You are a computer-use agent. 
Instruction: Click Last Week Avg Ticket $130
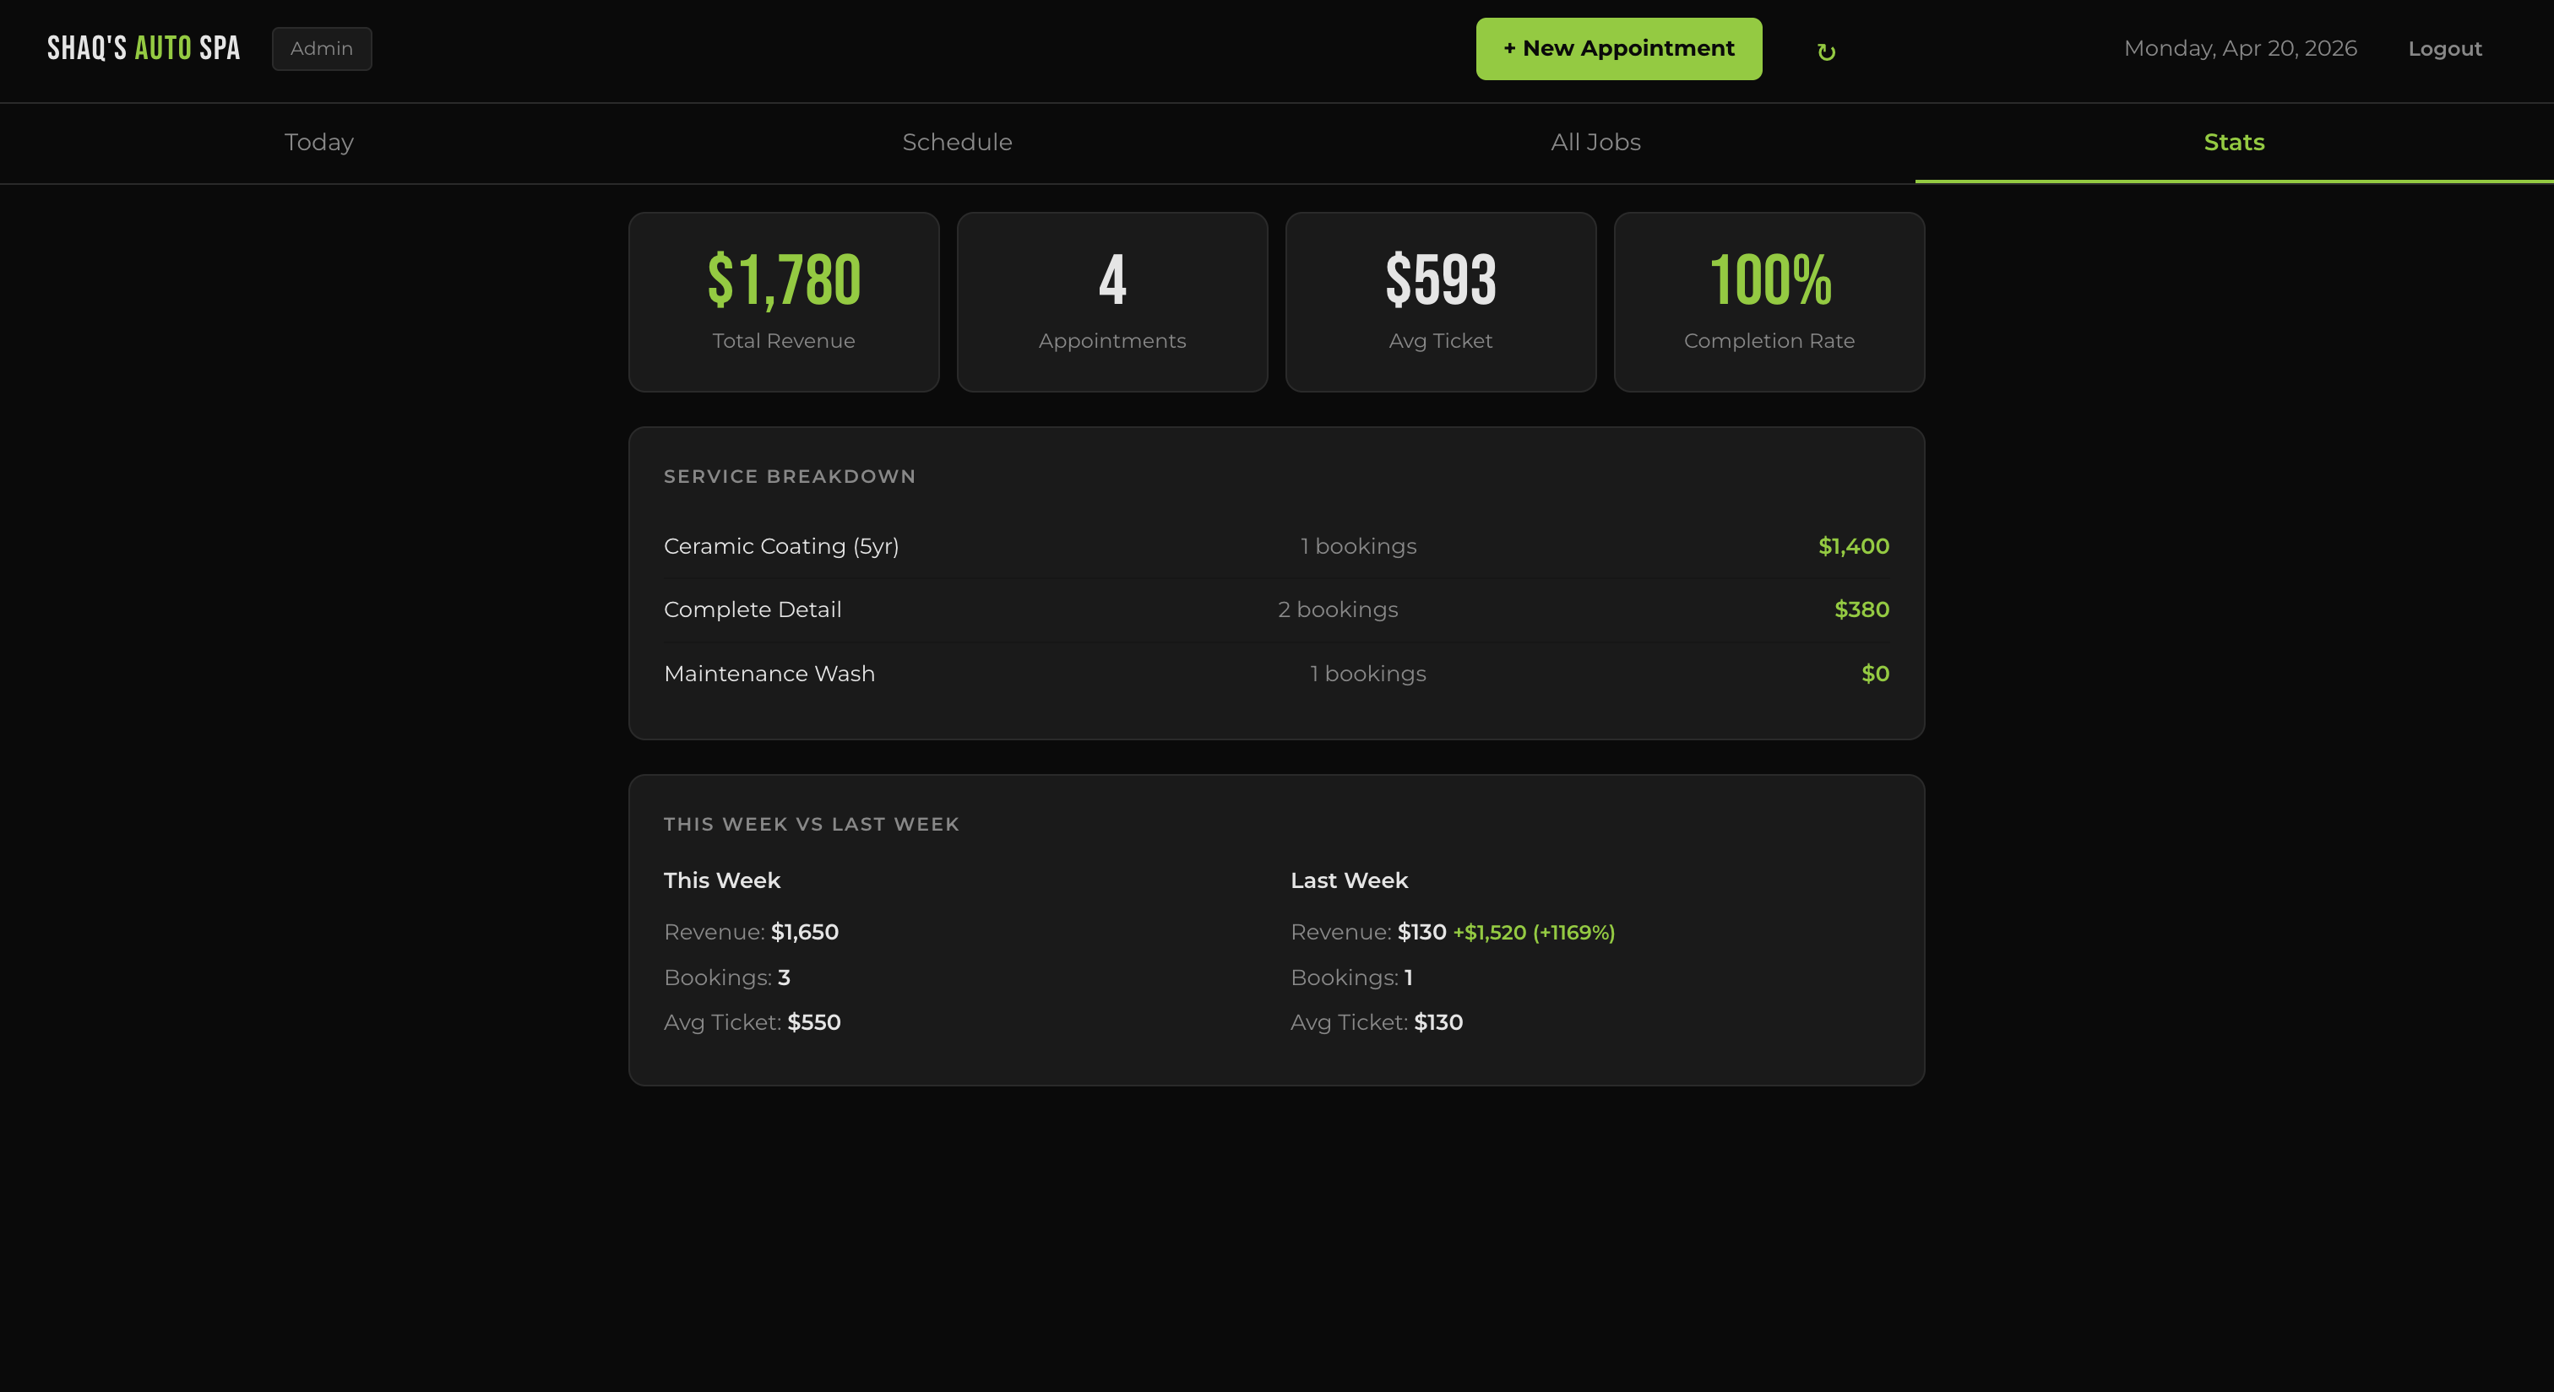(1376, 1022)
